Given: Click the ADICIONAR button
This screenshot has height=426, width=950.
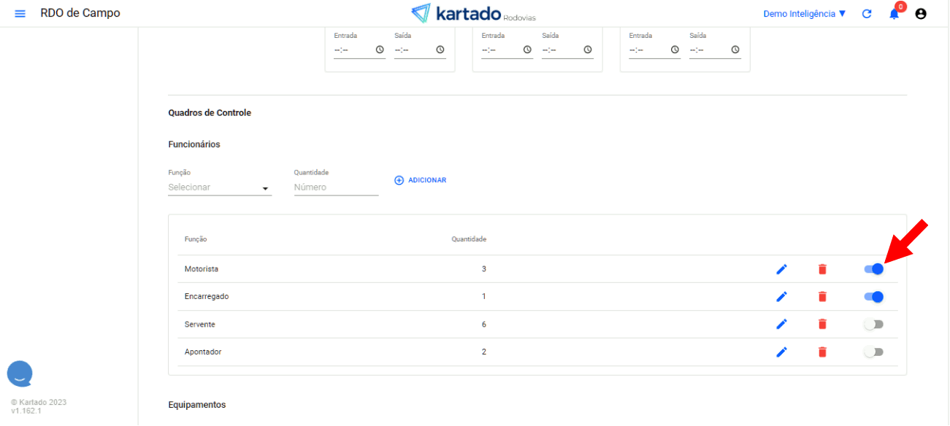Looking at the screenshot, I should 421,180.
